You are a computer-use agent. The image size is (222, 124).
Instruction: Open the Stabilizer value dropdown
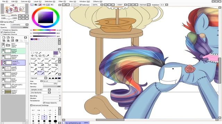point(166,5)
